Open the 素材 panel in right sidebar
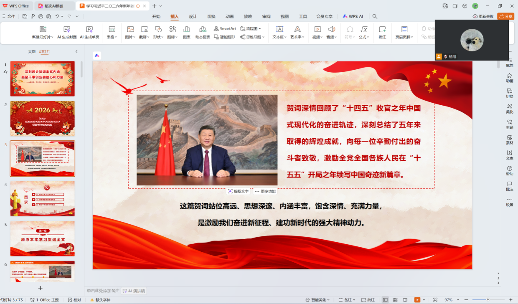The width and height of the screenshot is (518, 304). click(509, 139)
